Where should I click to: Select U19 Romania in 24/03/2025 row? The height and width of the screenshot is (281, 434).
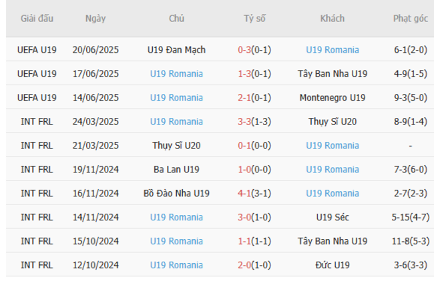176,122
